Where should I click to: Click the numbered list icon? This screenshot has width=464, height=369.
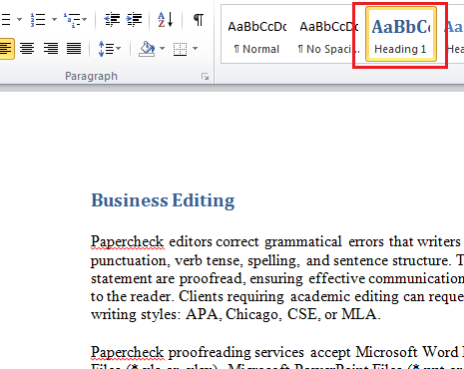(x=38, y=20)
